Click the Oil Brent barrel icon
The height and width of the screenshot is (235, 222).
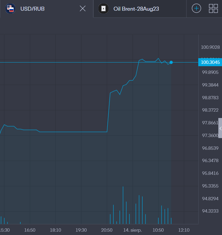point(104,9)
